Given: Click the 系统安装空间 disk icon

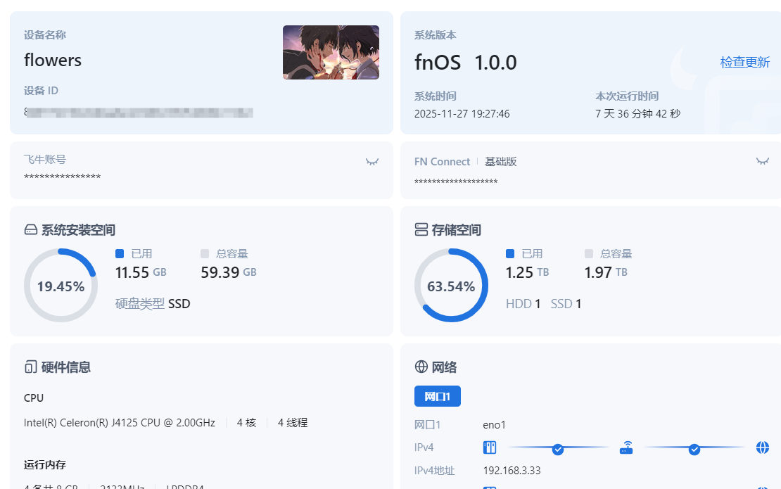Looking at the screenshot, I should pos(31,229).
